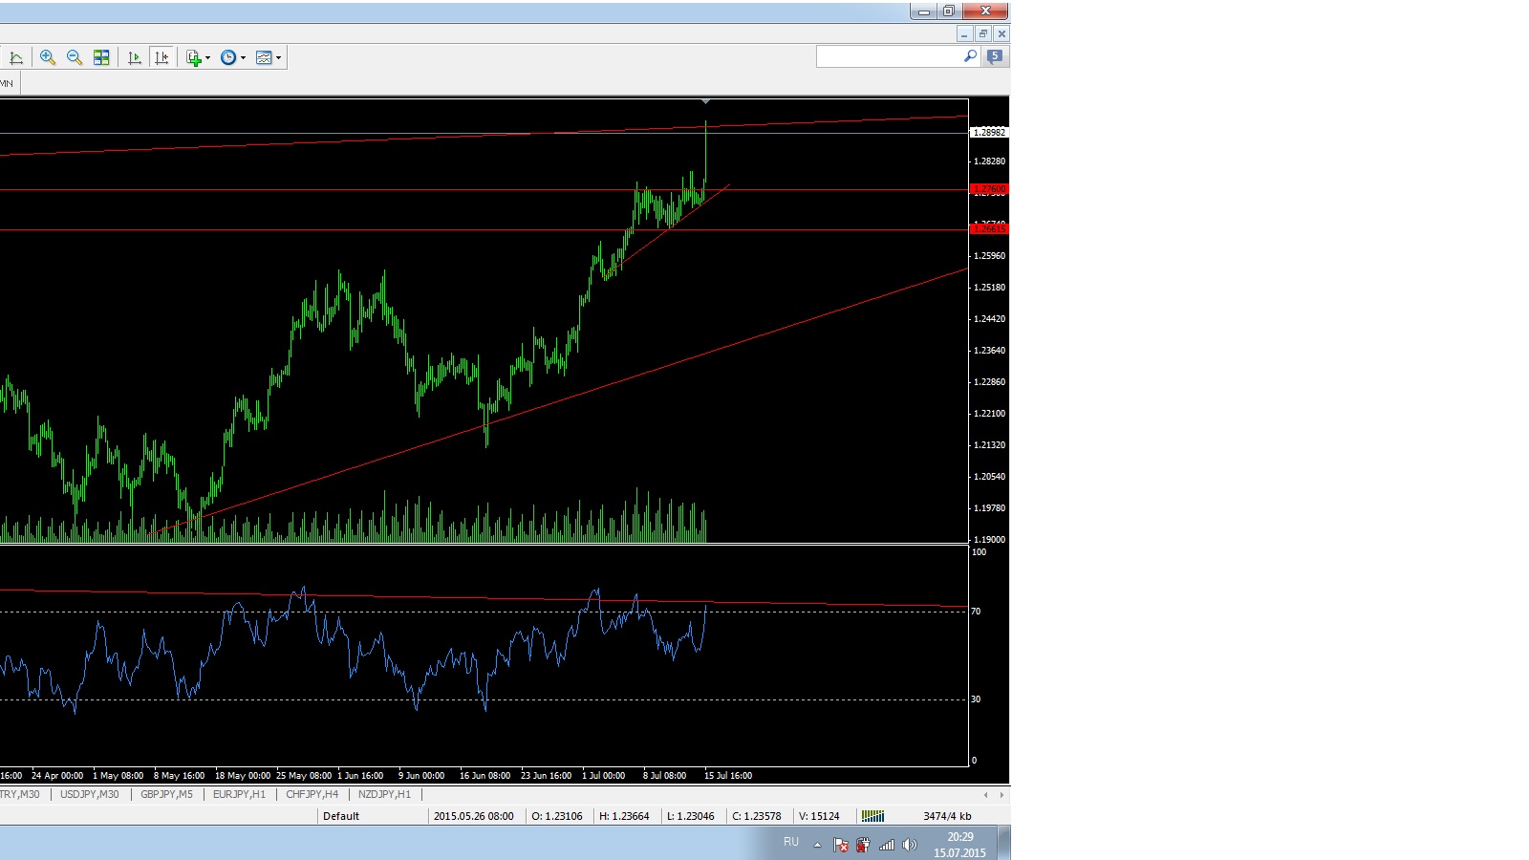The height and width of the screenshot is (860, 1529).
Task: Click the L: 1.23046 low price readout
Action: pos(690,816)
